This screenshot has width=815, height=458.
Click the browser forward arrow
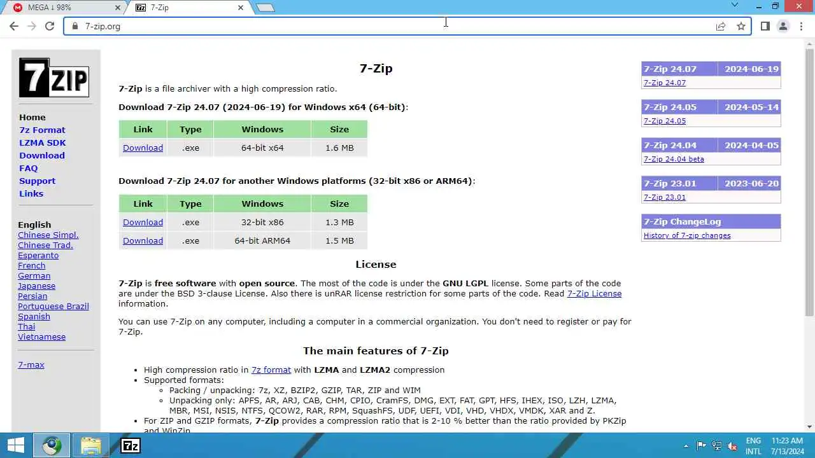pos(32,26)
